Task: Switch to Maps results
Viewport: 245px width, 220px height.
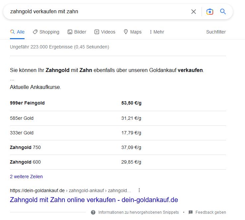Action: click(132, 32)
